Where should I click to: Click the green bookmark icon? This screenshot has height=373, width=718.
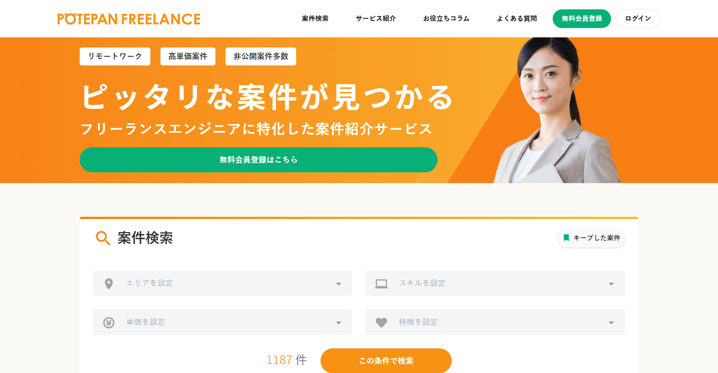[x=566, y=238]
